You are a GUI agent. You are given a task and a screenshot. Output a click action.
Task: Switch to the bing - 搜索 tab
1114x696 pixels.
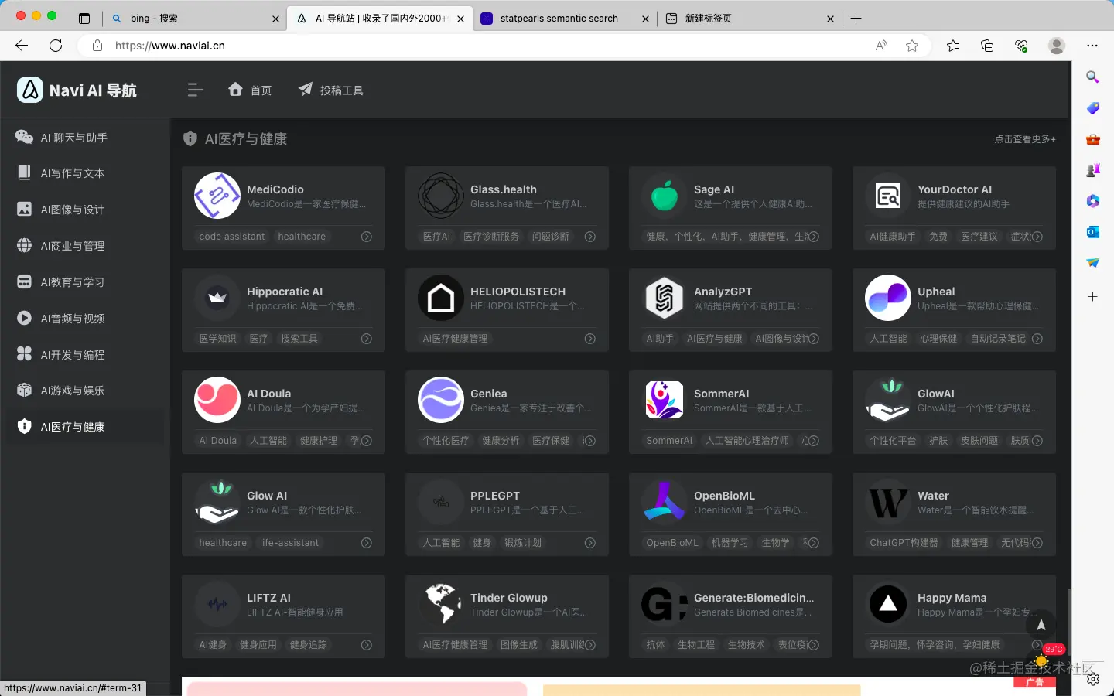pyautogui.click(x=196, y=19)
